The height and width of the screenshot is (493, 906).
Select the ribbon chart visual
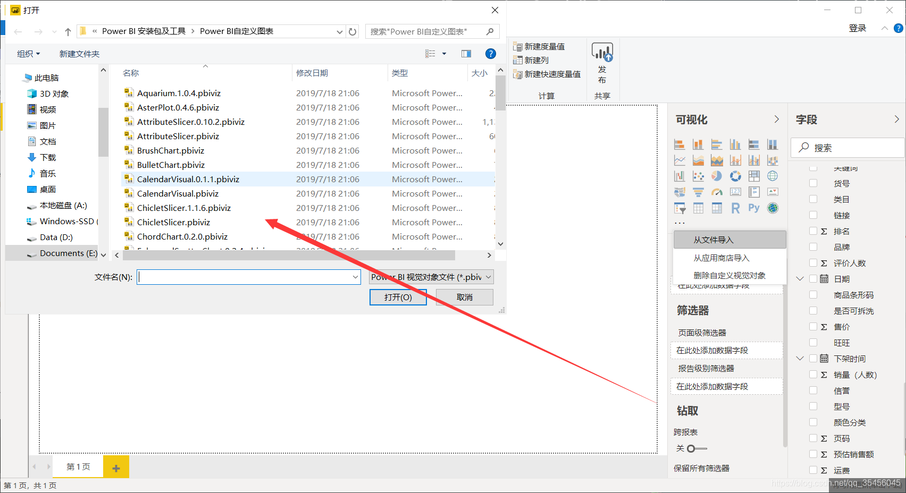773,160
